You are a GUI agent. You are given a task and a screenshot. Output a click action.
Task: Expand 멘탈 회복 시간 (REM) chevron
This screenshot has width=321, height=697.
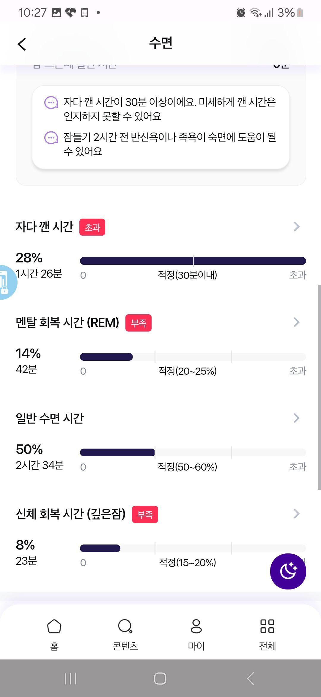(296, 322)
